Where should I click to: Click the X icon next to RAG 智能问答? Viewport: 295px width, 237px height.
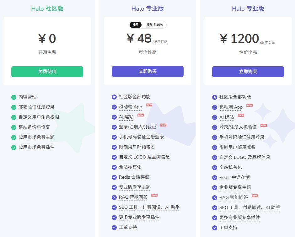(x=114, y=197)
